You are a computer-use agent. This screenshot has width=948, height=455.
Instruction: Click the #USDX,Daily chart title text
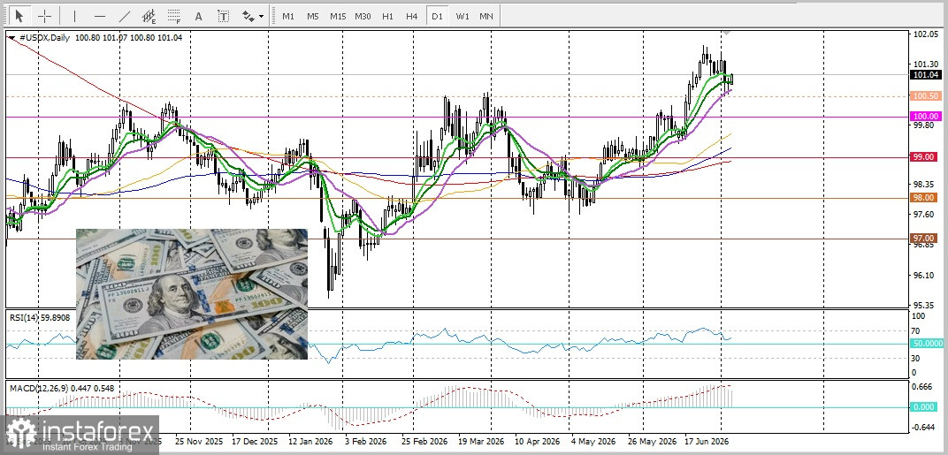pos(45,37)
